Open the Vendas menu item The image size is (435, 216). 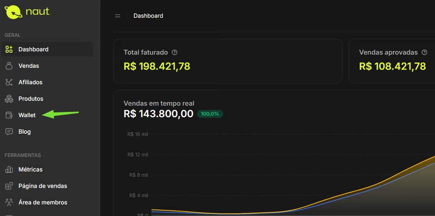click(47, 66)
